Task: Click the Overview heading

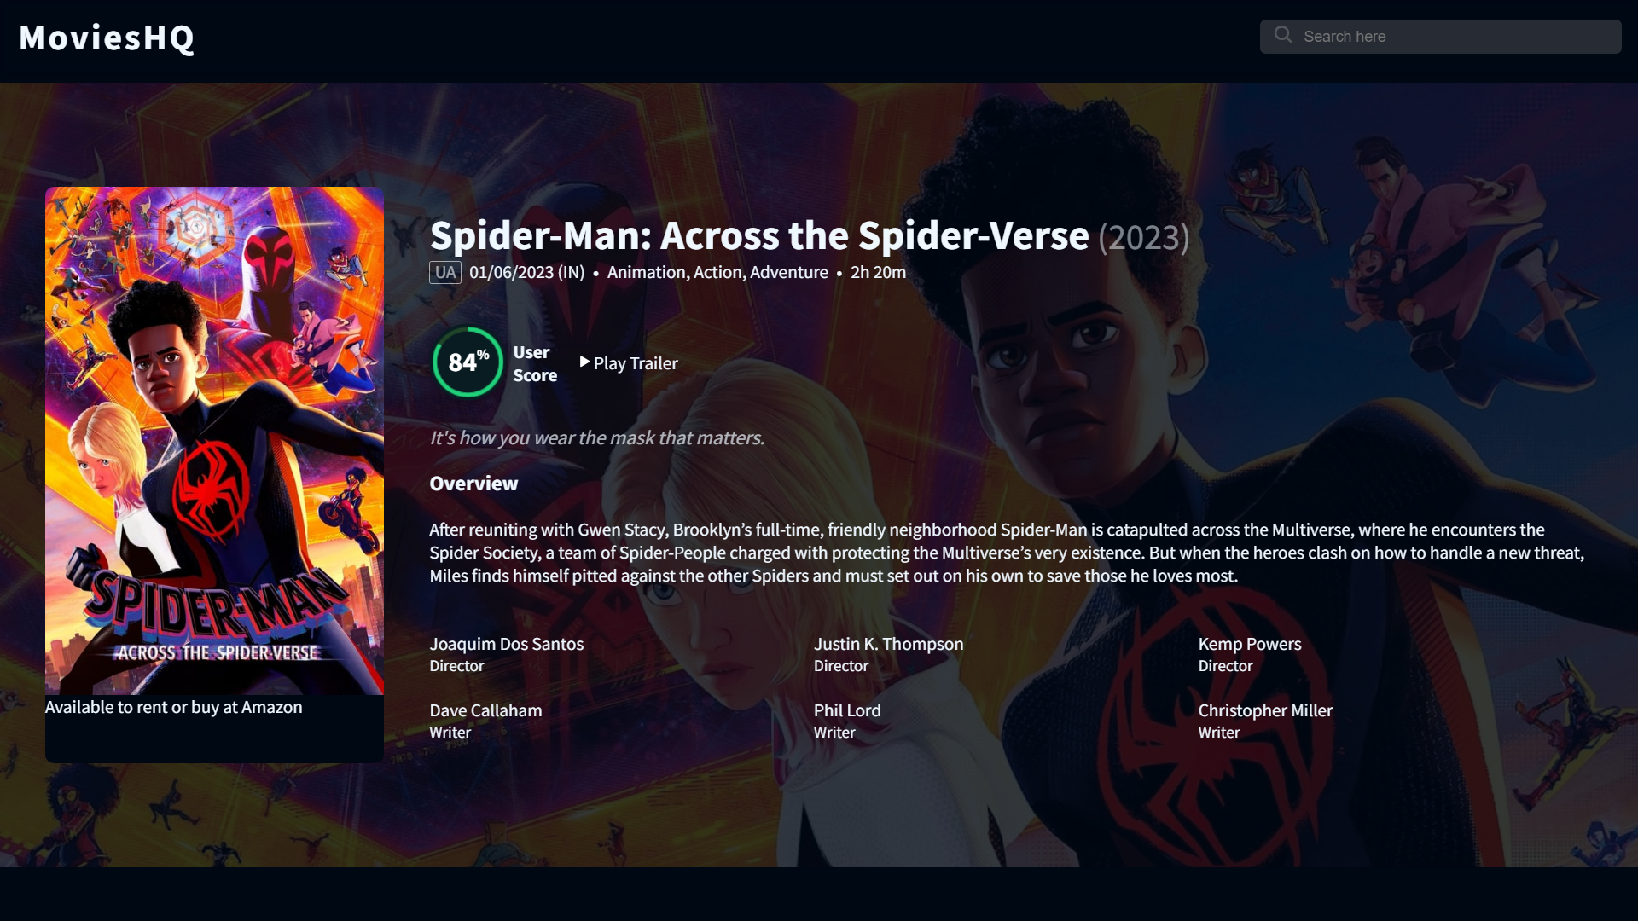Action: click(473, 484)
